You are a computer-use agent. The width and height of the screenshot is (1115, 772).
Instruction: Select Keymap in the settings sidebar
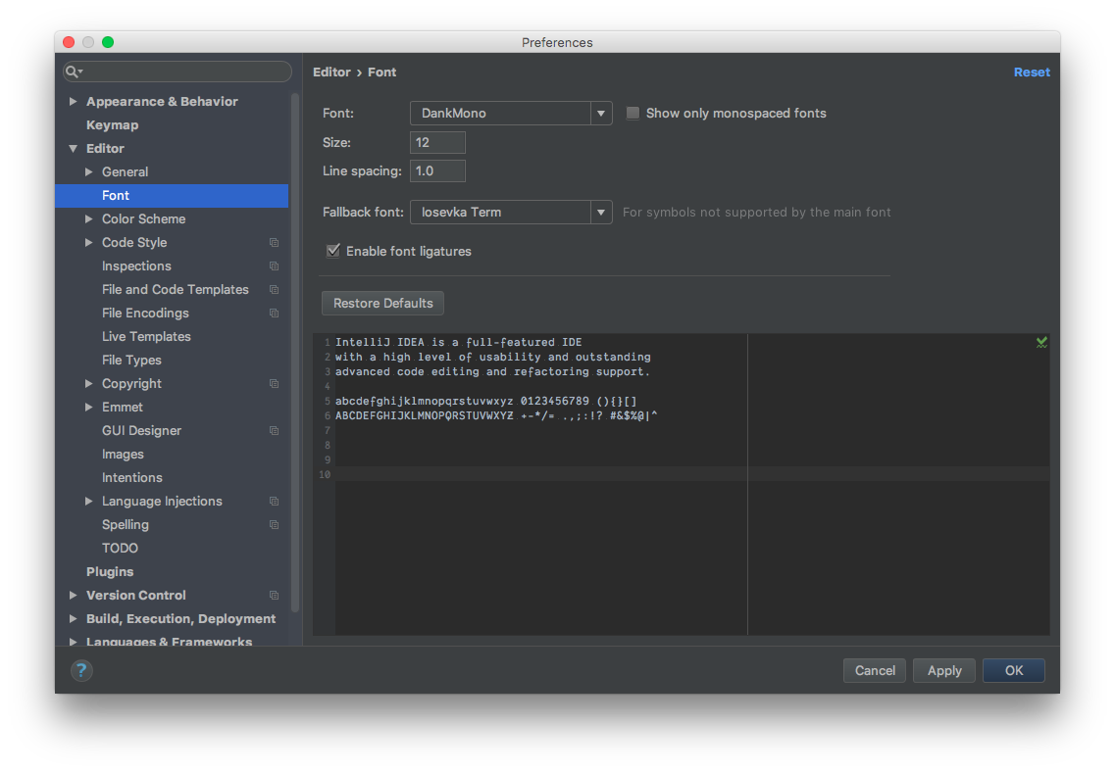(112, 125)
